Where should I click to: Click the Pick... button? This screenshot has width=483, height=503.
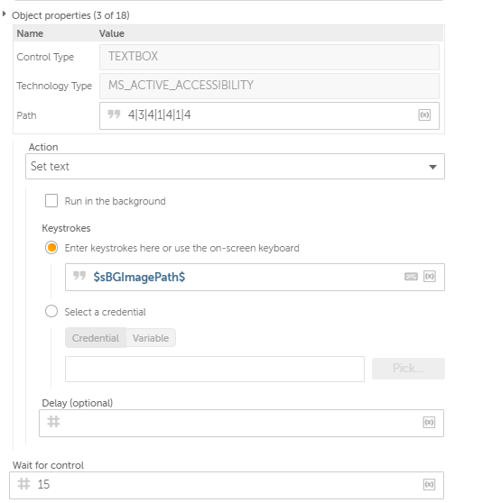(408, 369)
